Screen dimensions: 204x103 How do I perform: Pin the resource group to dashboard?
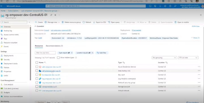pos(51,15)
